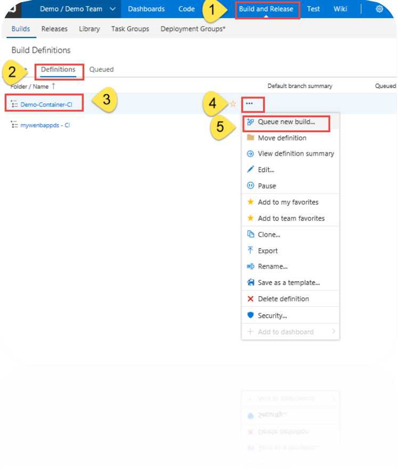Choose View definition summary menu entry
Image resolution: width=398 pixels, height=471 pixels.
coord(290,153)
